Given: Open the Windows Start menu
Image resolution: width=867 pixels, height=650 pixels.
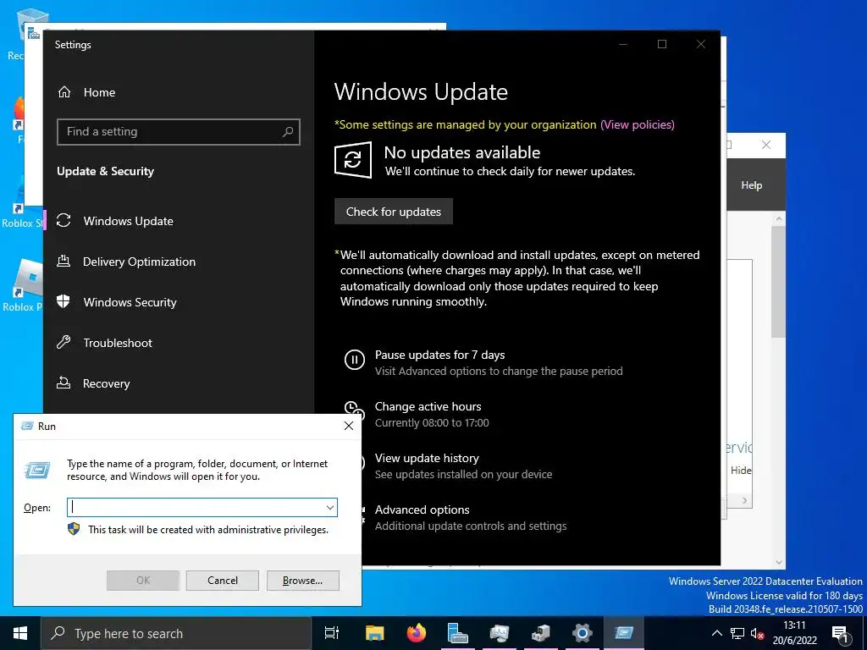Looking at the screenshot, I should 20,633.
